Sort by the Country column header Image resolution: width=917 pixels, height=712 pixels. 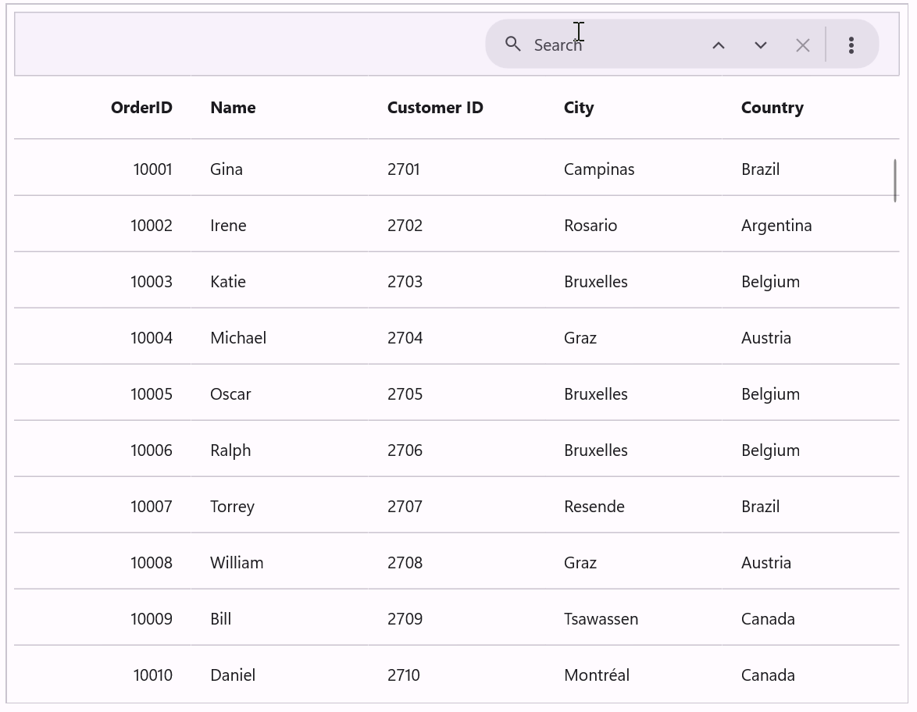point(772,109)
